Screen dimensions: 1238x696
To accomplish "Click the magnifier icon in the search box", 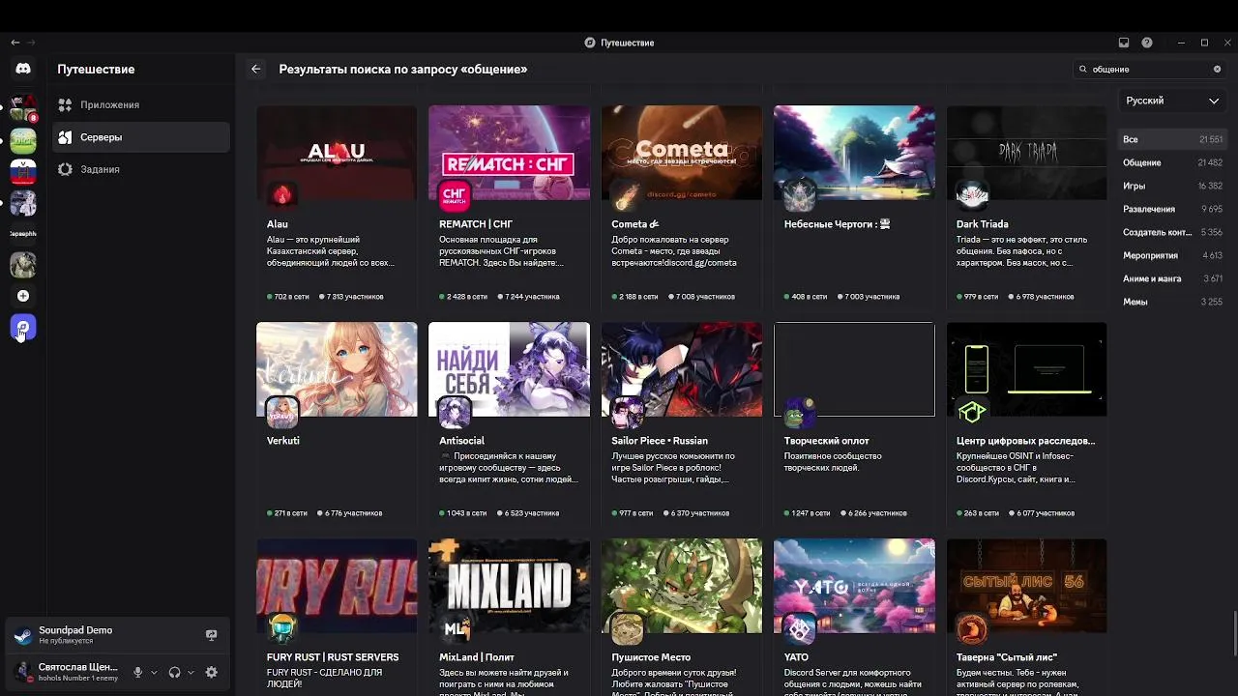I will point(1083,69).
